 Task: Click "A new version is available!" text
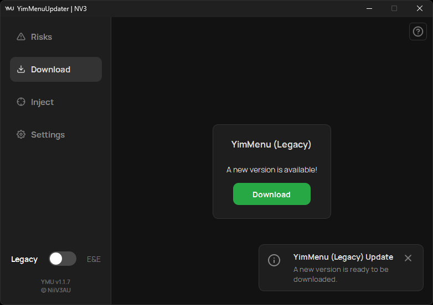pos(272,170)
